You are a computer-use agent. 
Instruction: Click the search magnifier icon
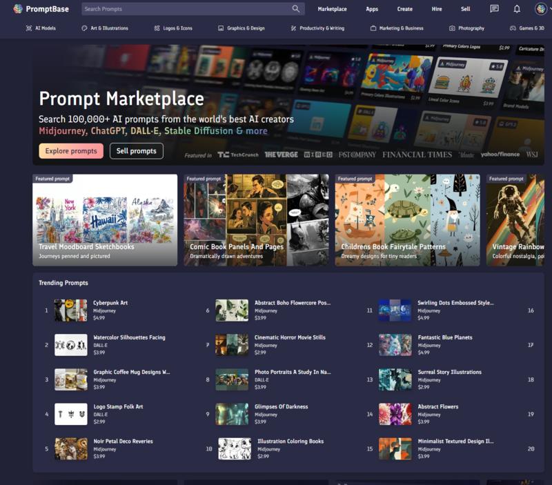pos(296,9)
